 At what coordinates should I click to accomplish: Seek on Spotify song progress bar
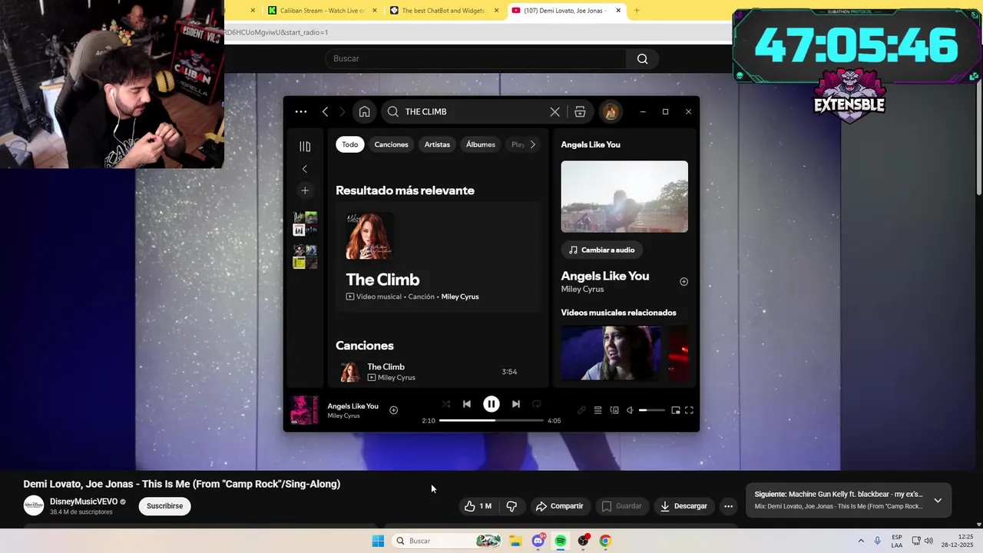point(491,420)
